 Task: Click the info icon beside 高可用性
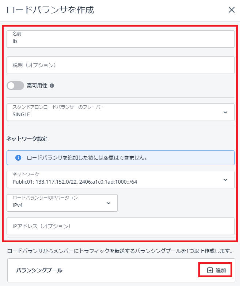(x=52, y=86)
